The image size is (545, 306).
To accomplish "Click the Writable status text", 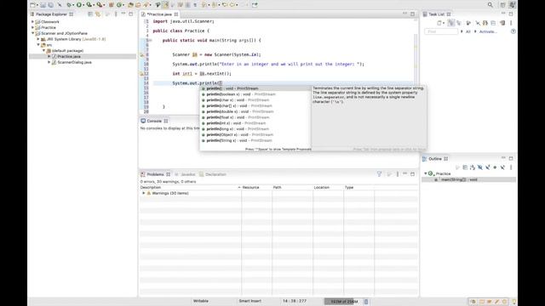I will 201,301.
